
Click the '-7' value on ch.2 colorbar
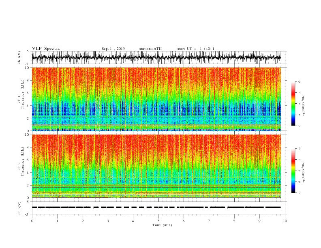point(299,193)
